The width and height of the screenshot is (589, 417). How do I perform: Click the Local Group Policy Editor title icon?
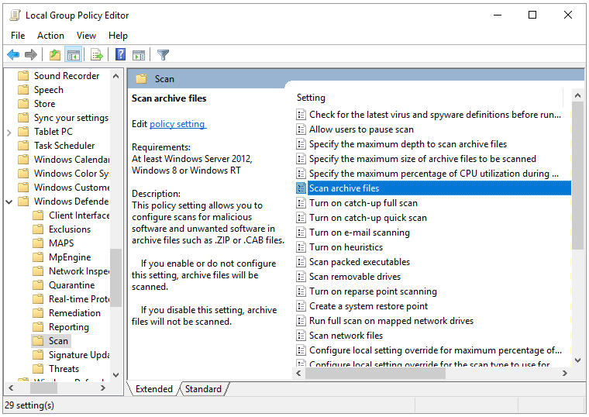[15, 16]
